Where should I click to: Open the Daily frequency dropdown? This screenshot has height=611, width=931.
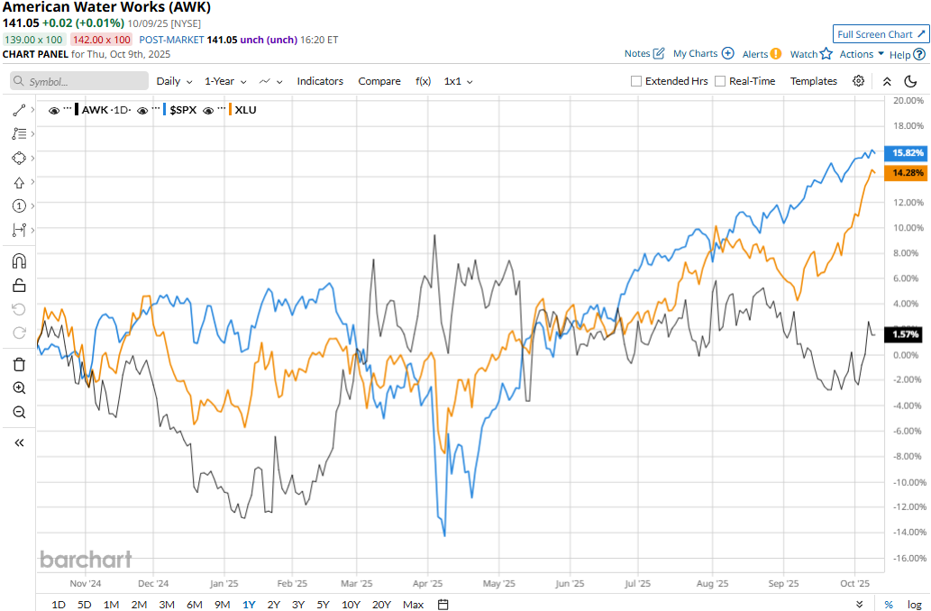coord(174,81)
